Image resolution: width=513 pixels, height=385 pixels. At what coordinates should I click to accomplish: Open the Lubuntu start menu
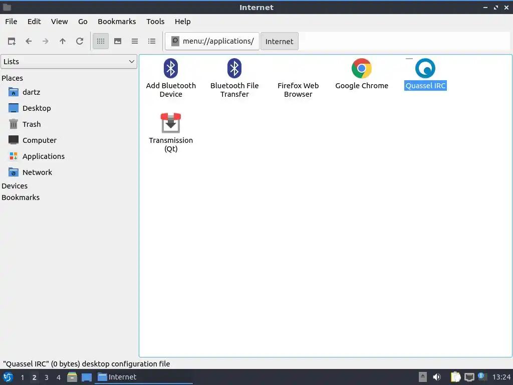coord(8,377)
